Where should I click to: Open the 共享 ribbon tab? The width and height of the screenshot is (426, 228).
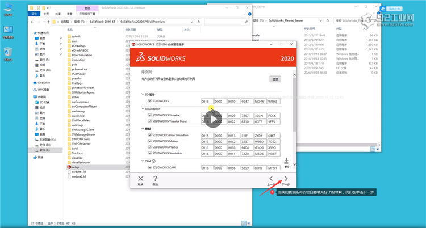[58, 14]
